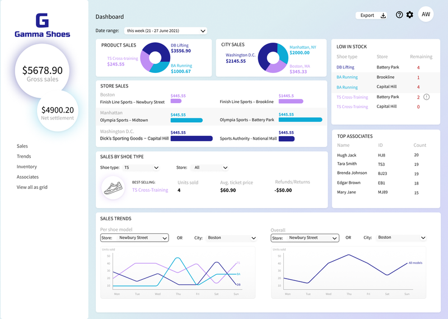Click the download icon on Export
The height and width of the screenshot is (319, 448).
tap(383, 16)
